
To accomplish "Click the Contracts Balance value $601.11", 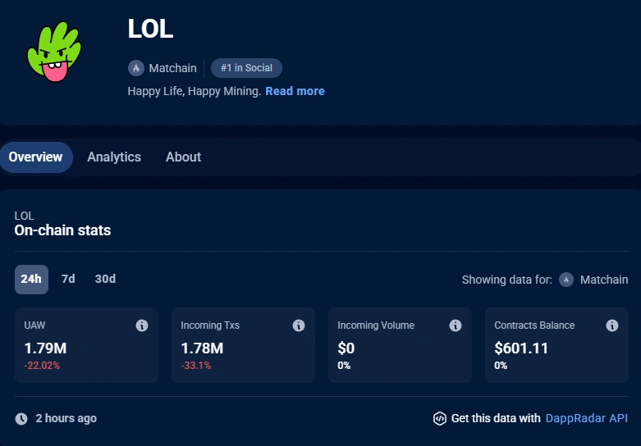I will [521, 348].
